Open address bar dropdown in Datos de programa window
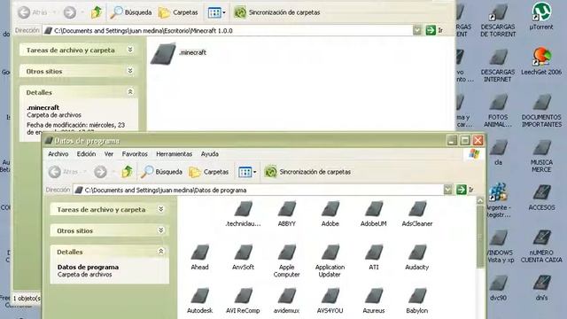The width and height of the screenshot is (567, 319). (447, 190)
